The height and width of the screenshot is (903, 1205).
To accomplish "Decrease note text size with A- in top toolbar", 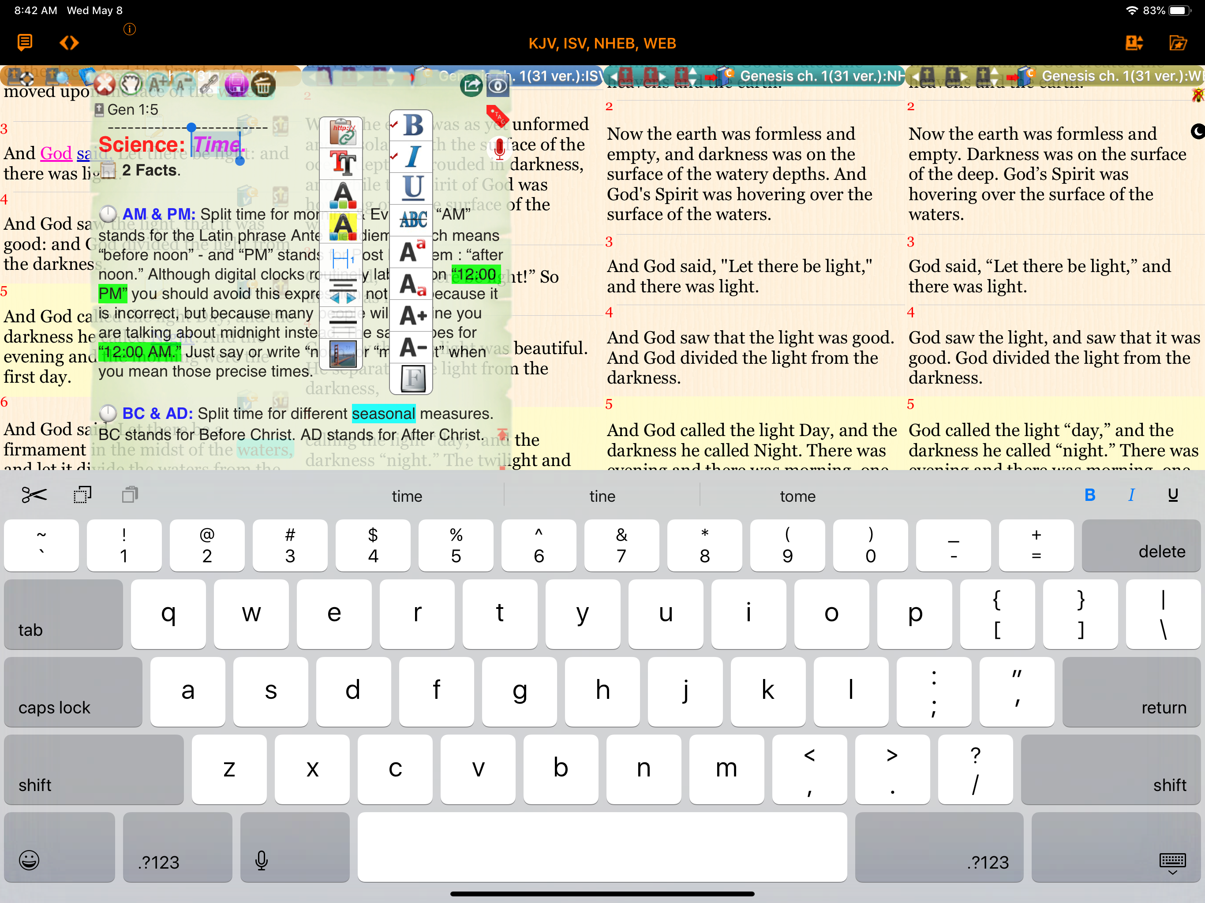I will (183, 84).
